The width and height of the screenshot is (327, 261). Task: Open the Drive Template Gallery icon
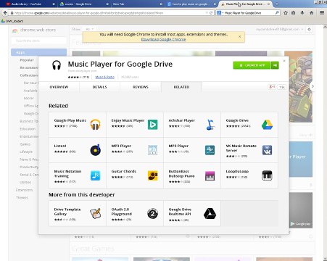coord(95,214)
